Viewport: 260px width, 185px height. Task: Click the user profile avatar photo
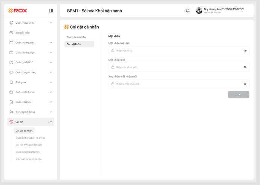tap(199, 11)
